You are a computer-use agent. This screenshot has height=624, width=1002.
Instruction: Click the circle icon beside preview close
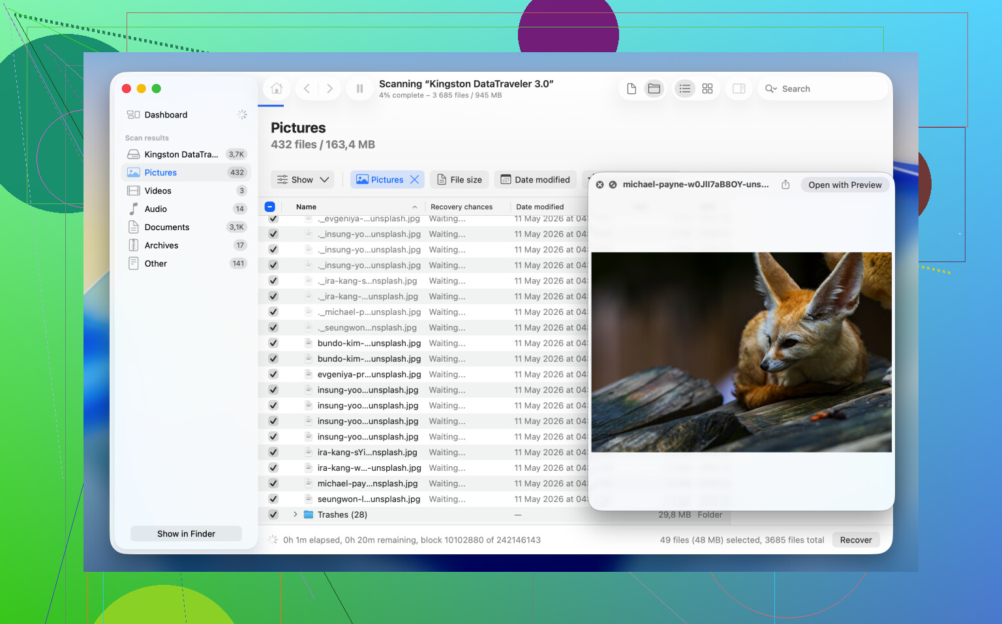tap(613, 185)
